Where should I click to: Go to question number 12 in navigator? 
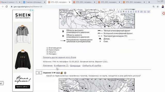[x=148, y=11]
